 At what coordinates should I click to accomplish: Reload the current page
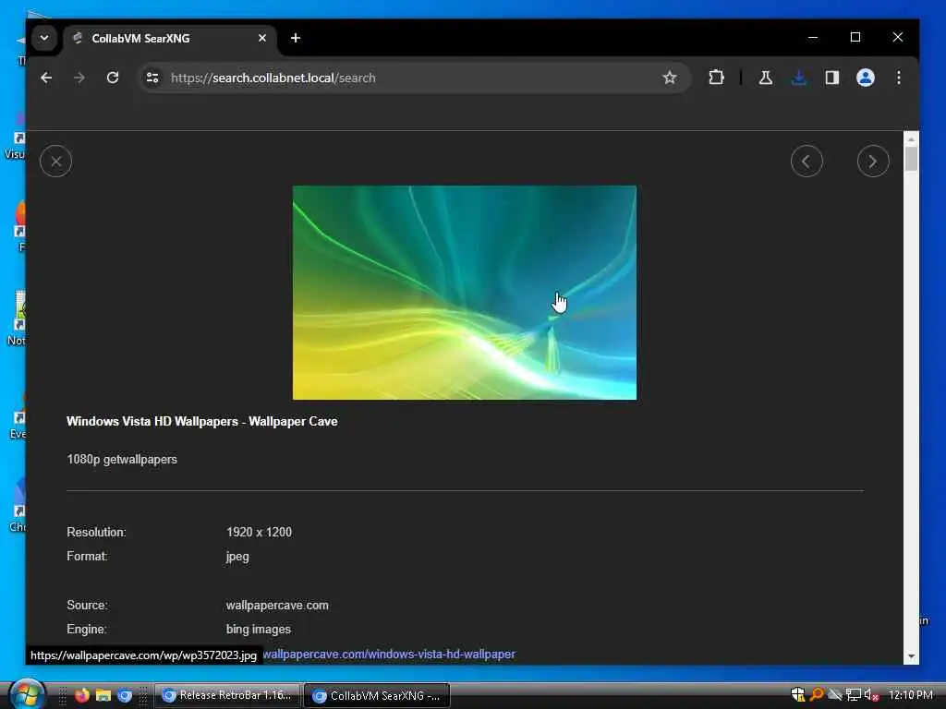[x=112, y=78]
